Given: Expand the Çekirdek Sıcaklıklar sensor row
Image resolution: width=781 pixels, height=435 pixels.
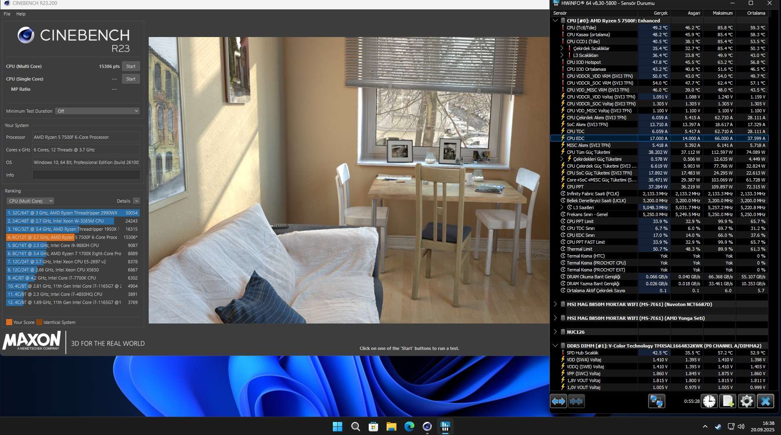Looking at the screenshot, I should 562,48.
